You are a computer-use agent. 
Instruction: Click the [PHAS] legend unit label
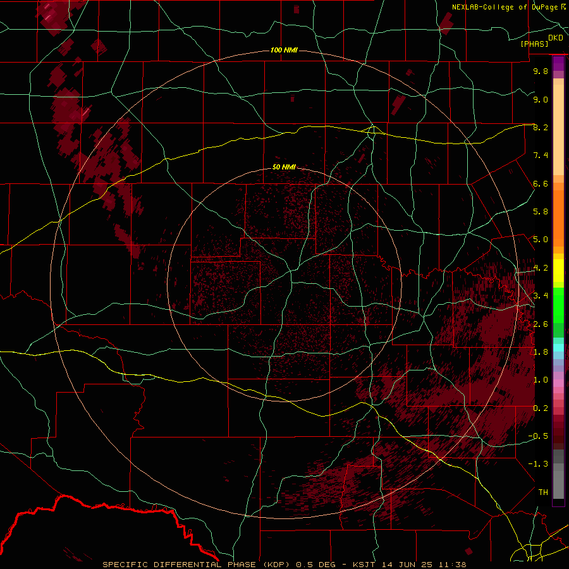tap(534, 44)
